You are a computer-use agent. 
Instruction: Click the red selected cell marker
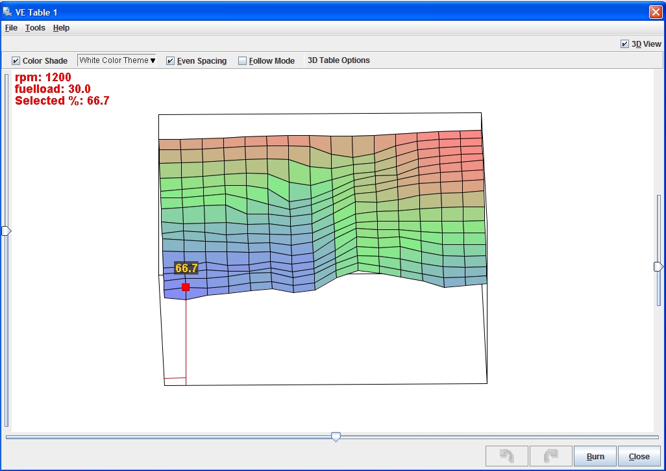click(x=186, y=286)
